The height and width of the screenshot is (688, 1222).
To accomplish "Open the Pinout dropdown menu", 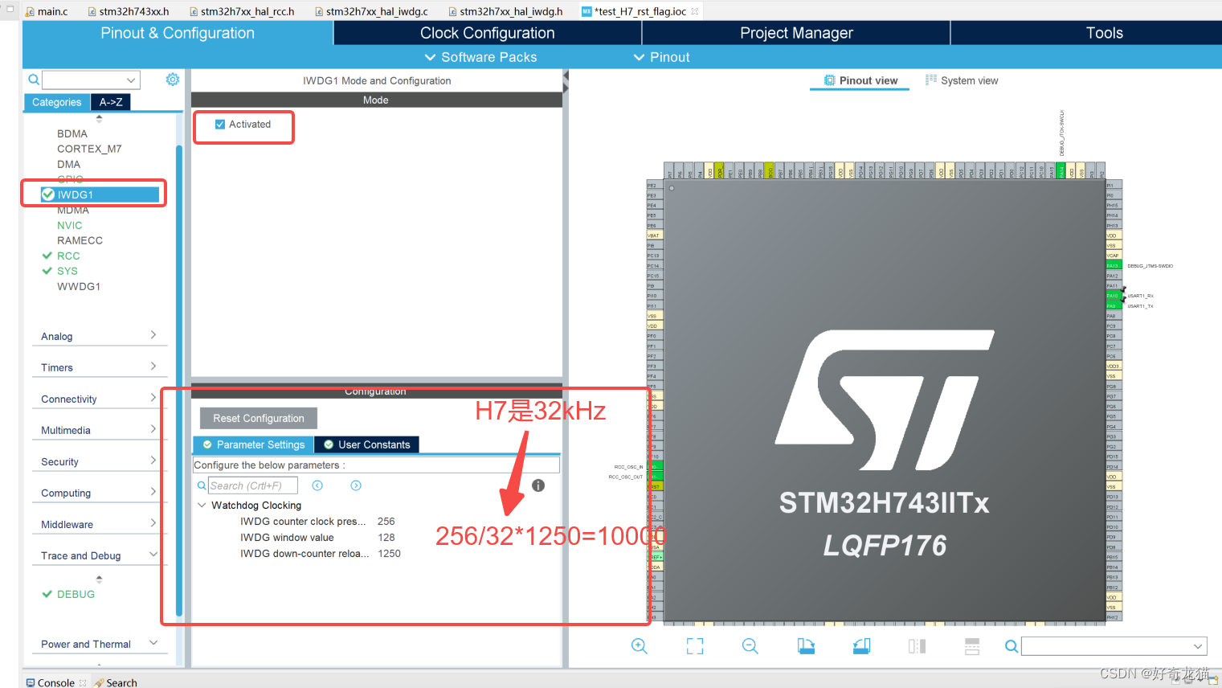I will [661, 57].
